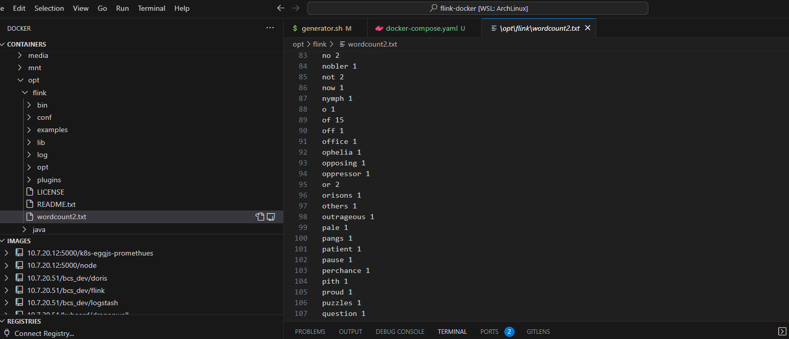This screenshot has width=789, height=339.
Task: Click editor line with 'of 15'
Action: point(333,120)
